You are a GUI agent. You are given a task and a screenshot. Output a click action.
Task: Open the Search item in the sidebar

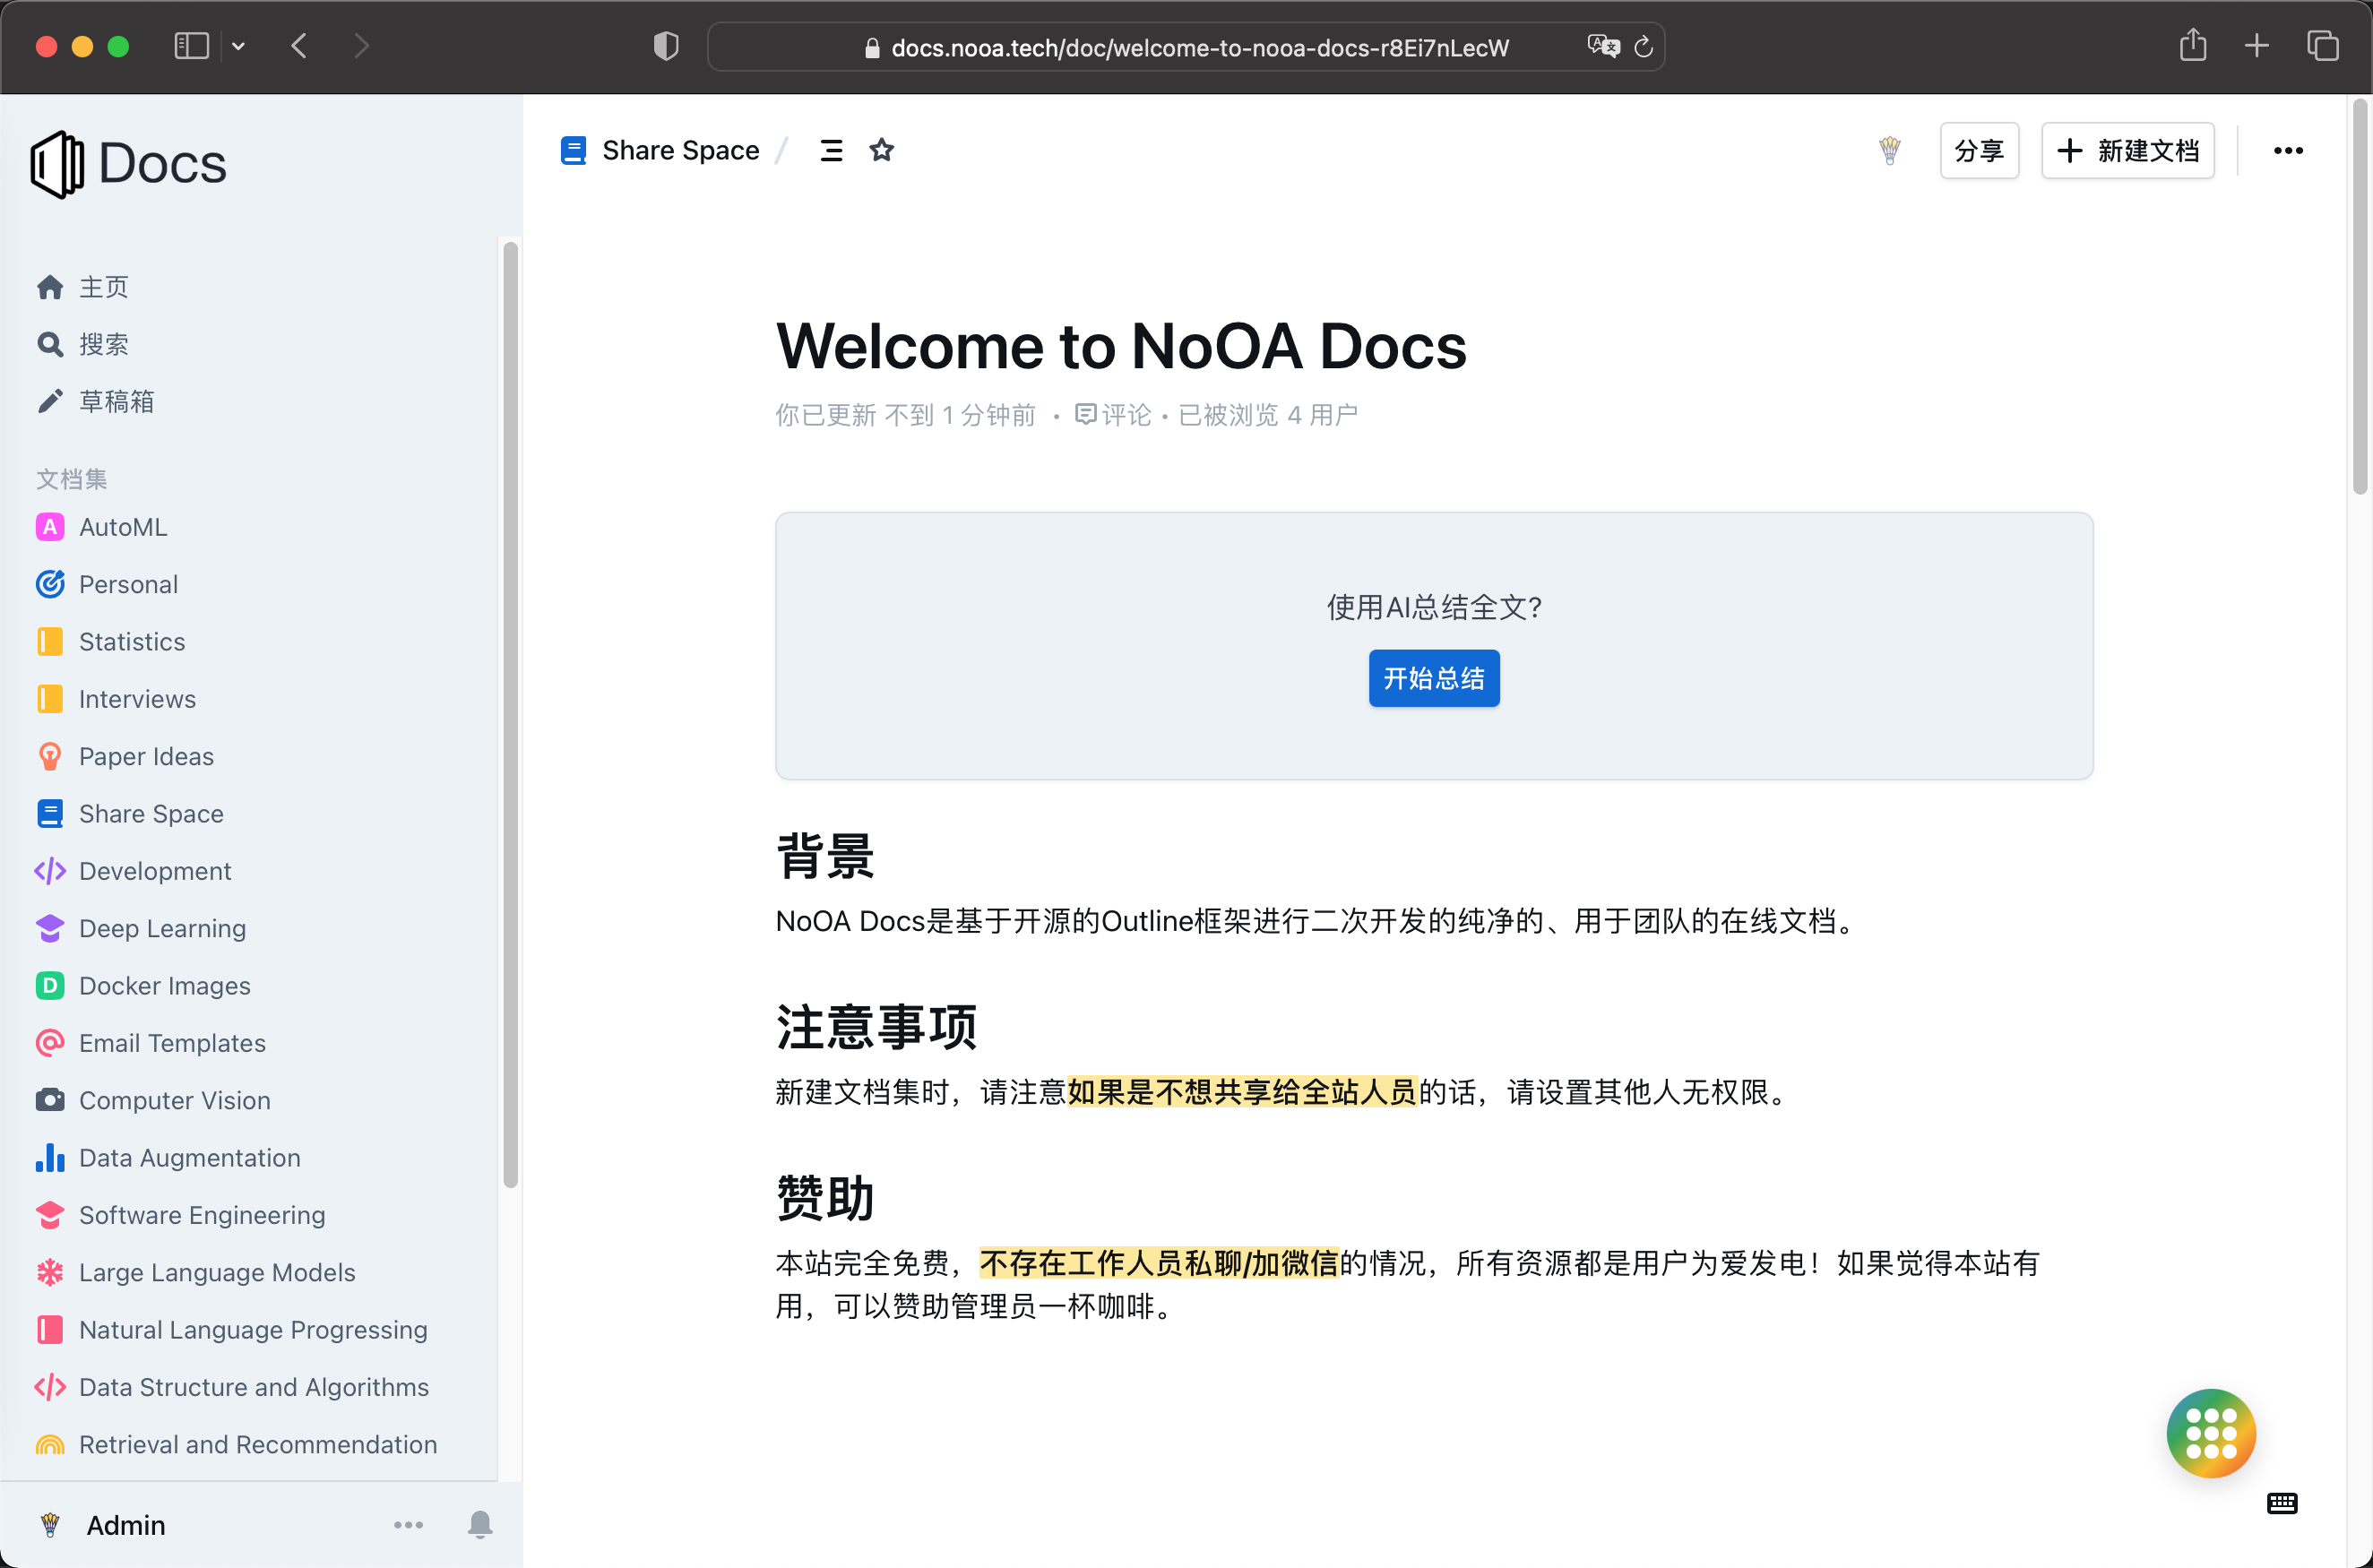[103, 344]
